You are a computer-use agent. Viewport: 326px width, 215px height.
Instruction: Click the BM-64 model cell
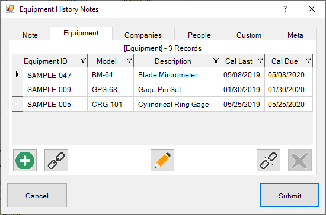(x=111, y=74)
